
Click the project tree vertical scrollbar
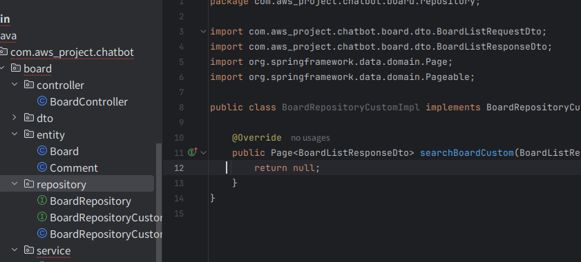tap(160, 203)
